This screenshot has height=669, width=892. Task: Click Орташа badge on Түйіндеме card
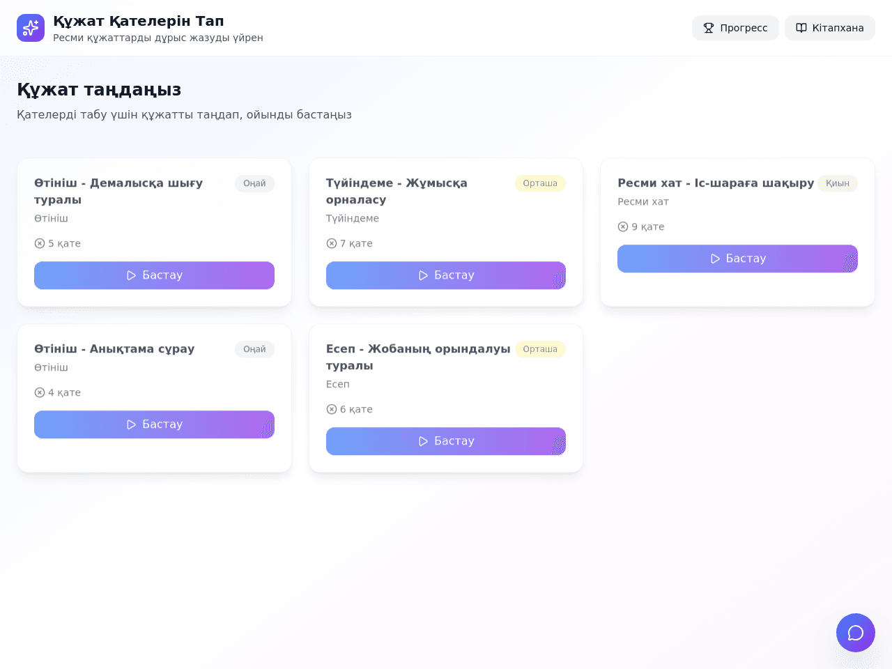click(x=540, y=183)
